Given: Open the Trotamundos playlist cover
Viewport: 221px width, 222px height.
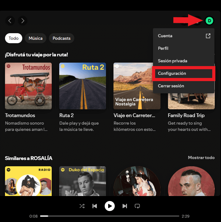Looking at the screenshot, I should click(x=28, y=86).
